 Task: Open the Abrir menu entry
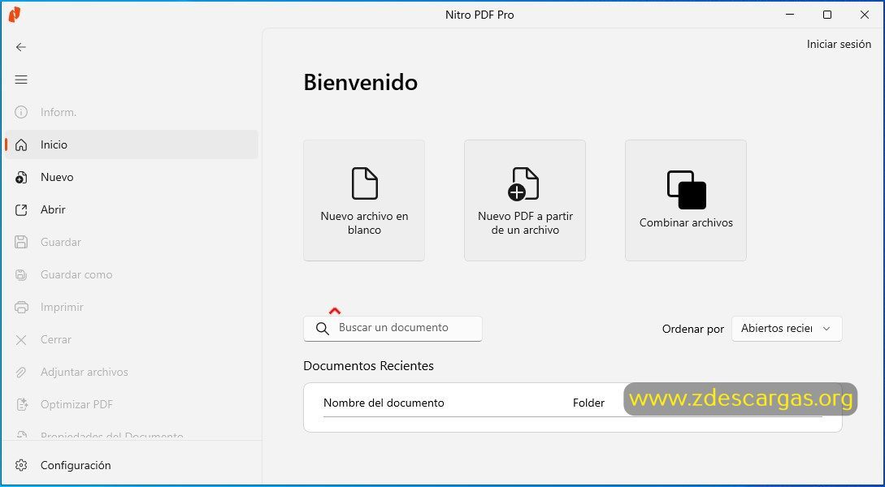pyautogui.click(x=132, y=209)
